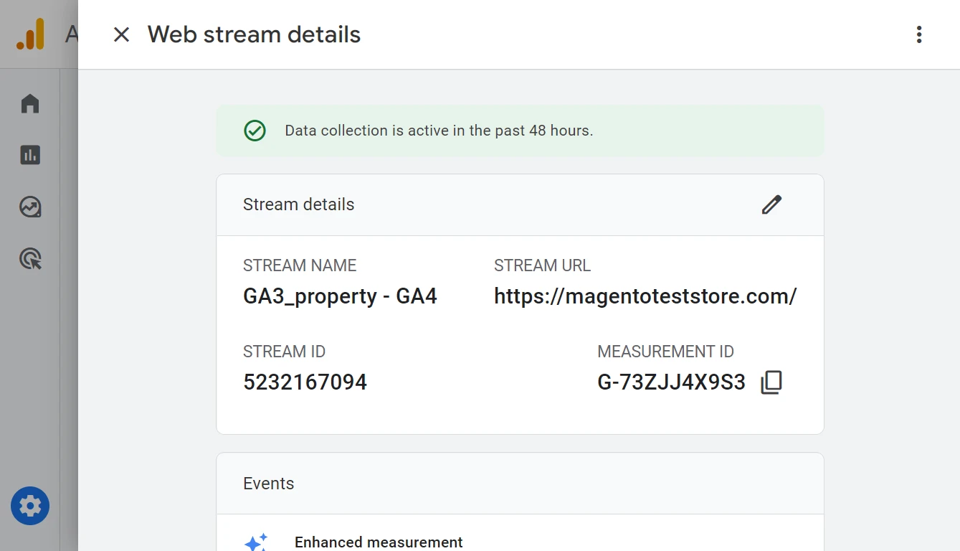Open the three-dot more options menu
Screen dimensions: 960x551
[x=918, y=34]
